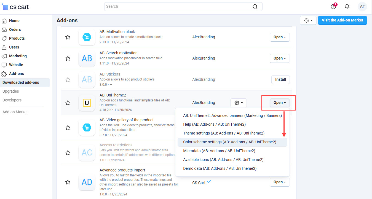Click the Home house icon in sidebar
The height and width of the screenshot is (199, 372).
[4, 21]
